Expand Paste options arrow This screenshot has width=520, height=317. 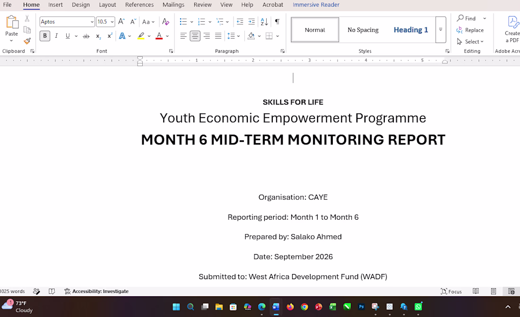[x=11, y=41]
